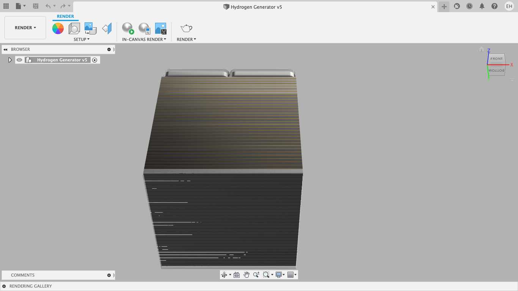Select the Hydrogen Generator v5 document tab

[x=253, y=7]
